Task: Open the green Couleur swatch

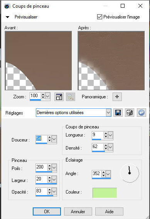Action: click(104, 193)
